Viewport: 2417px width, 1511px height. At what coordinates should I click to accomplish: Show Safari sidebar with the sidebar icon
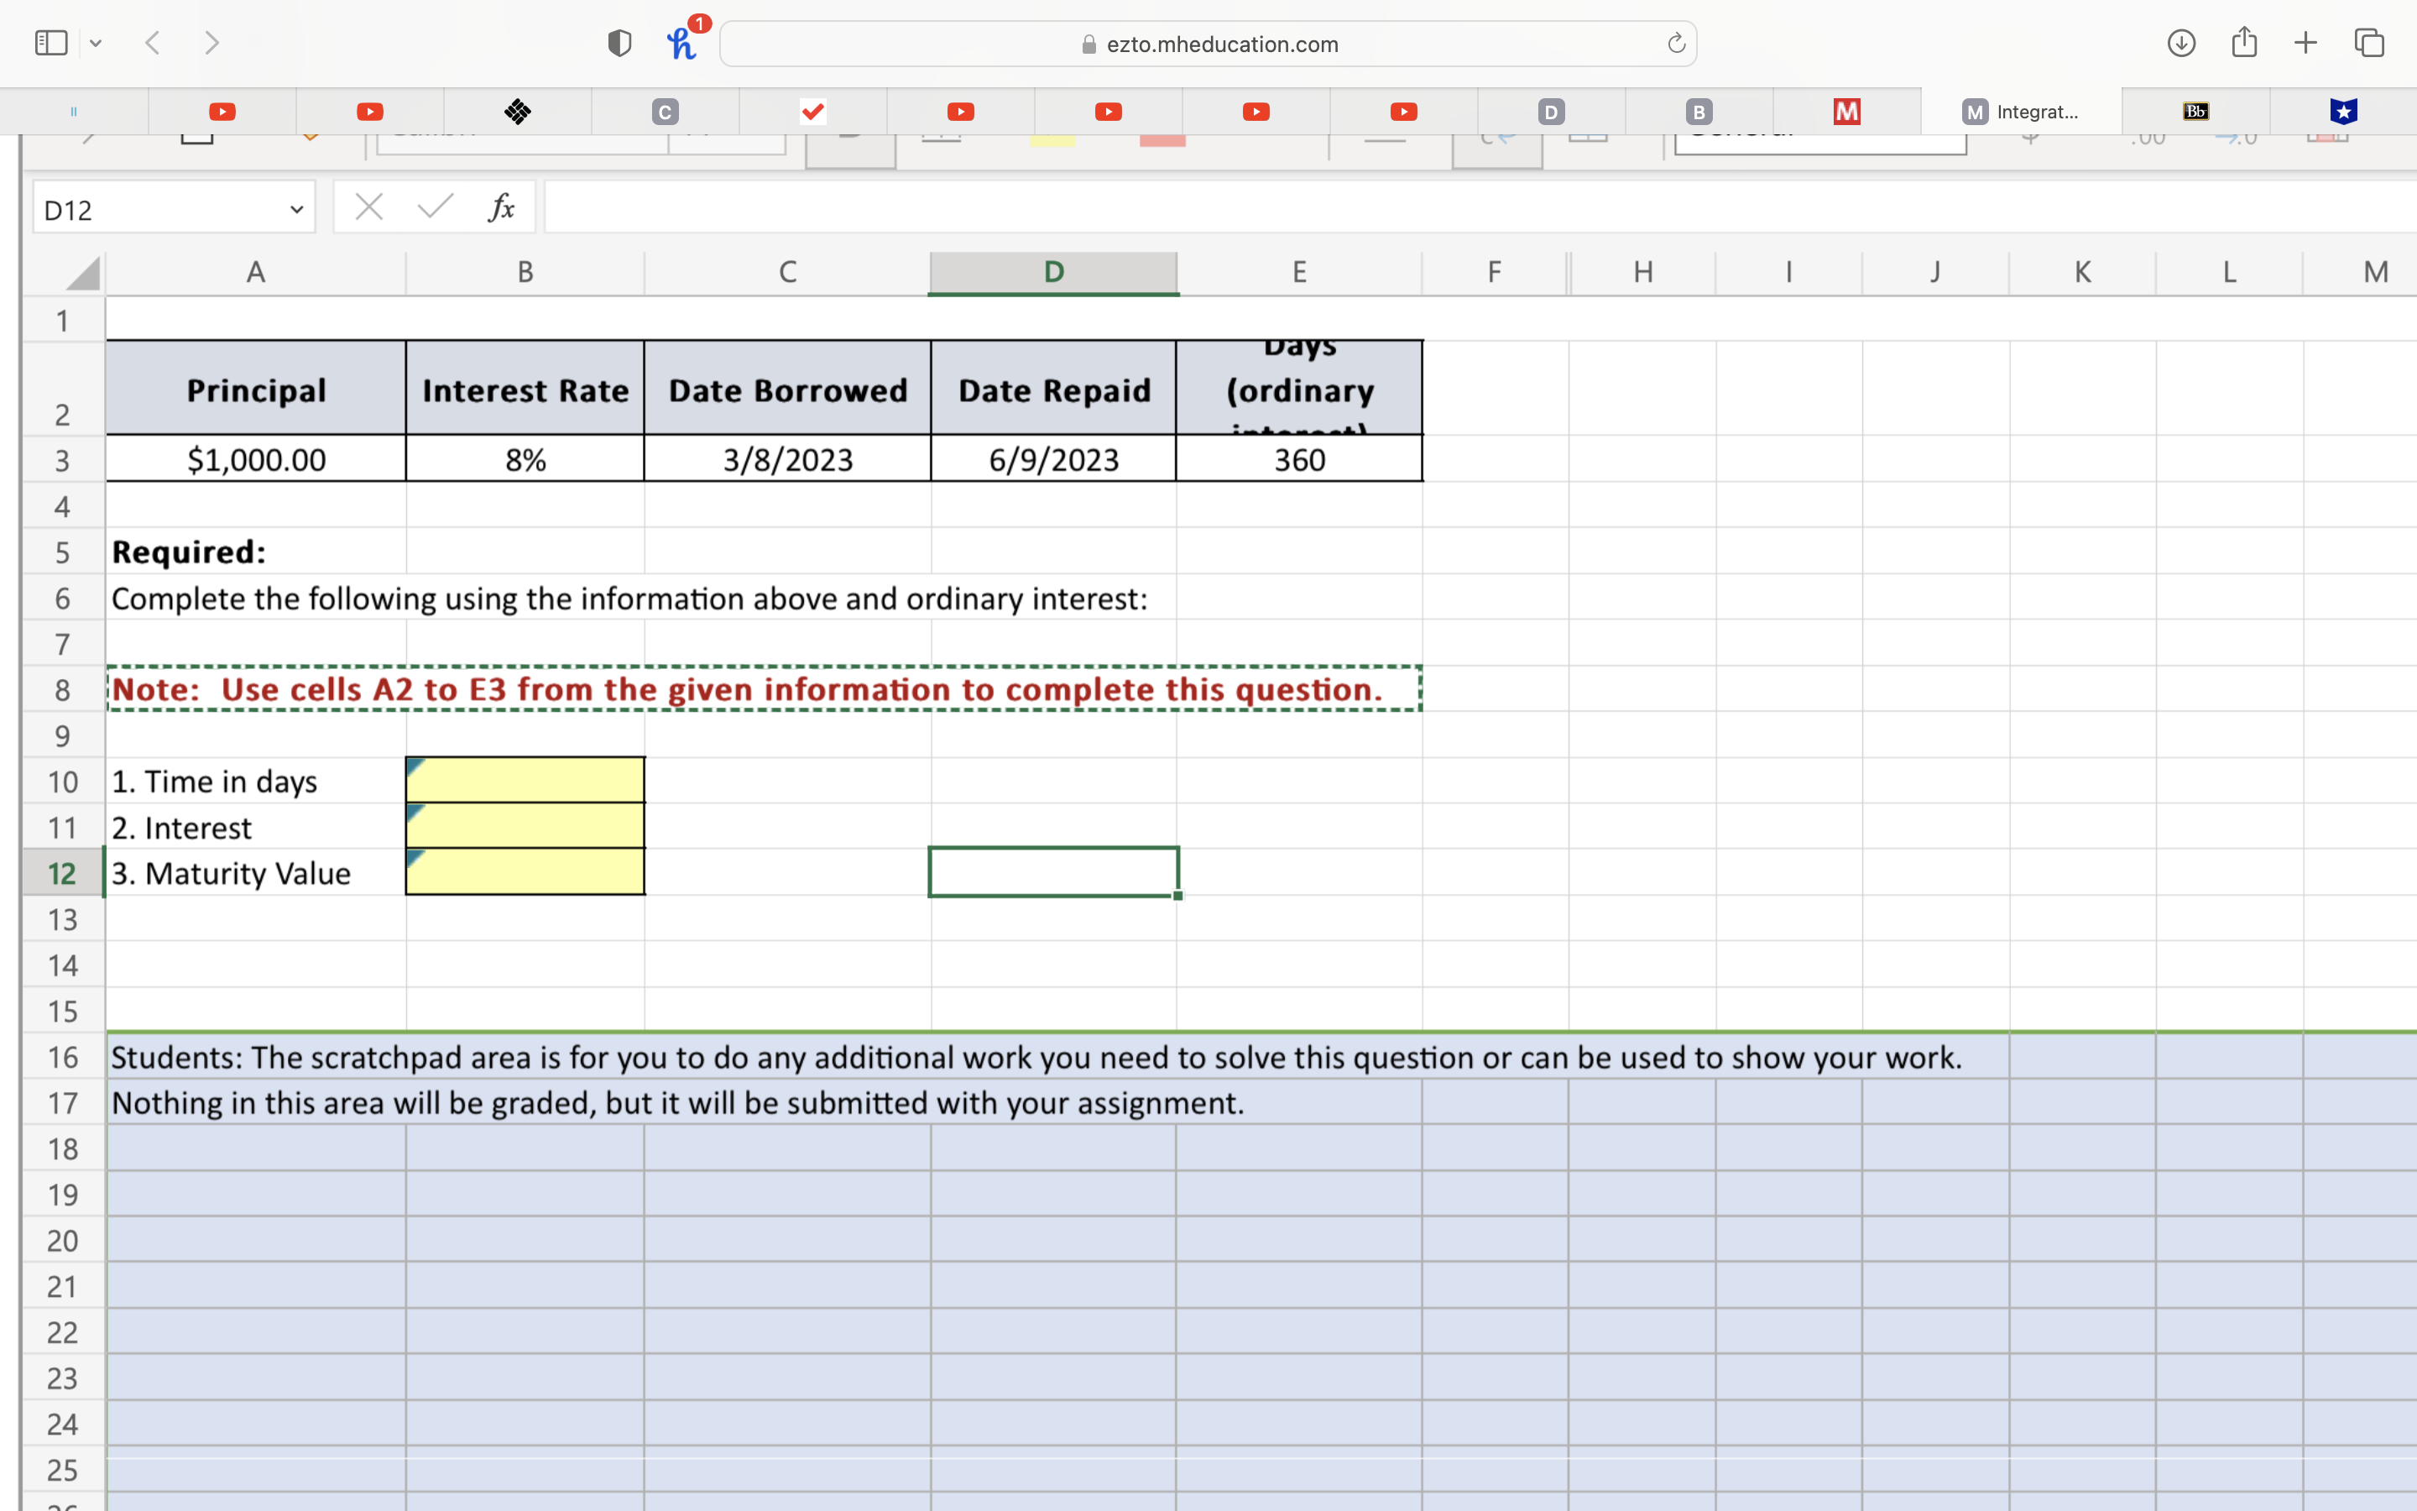coord(51,43)
